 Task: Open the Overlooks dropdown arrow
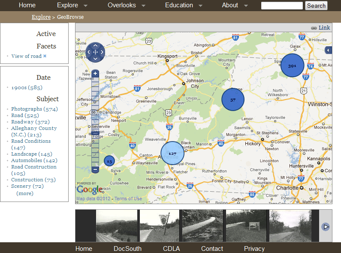coord(143,6)
